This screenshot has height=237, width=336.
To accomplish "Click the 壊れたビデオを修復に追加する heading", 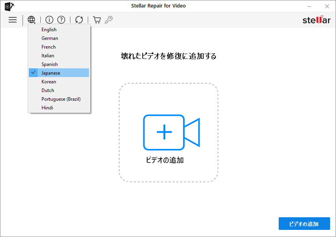I will point(168,56).
